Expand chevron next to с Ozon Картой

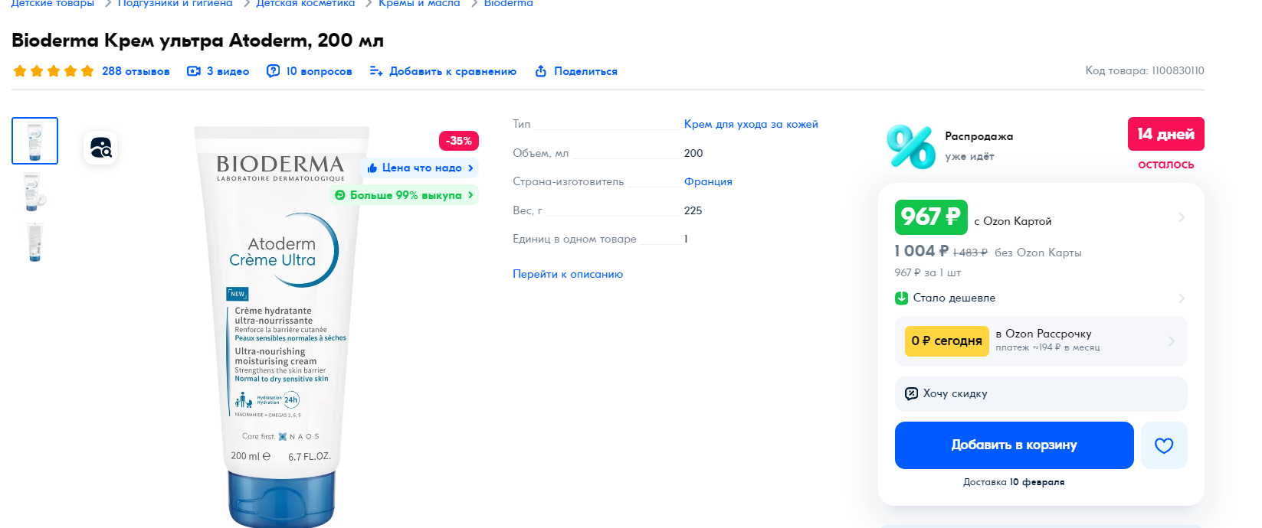coord(1181,217)
